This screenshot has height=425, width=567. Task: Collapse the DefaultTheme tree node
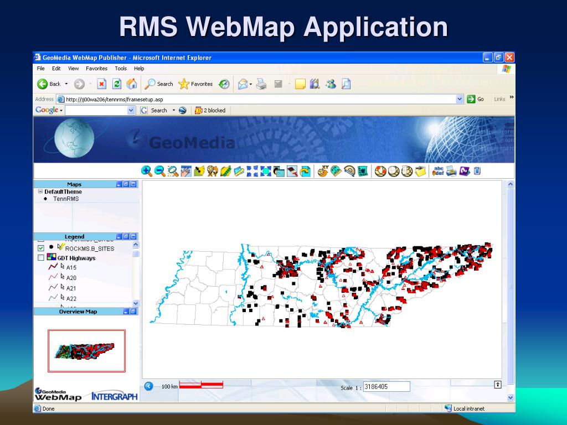[40, 191]
